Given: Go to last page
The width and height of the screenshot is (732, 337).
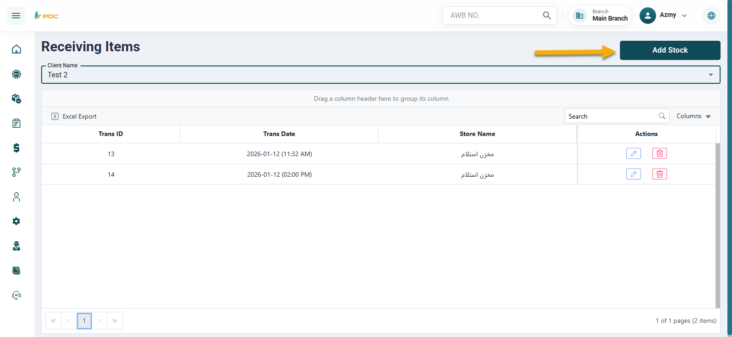Looking at the screenshot, I should (x=115, y=321).
